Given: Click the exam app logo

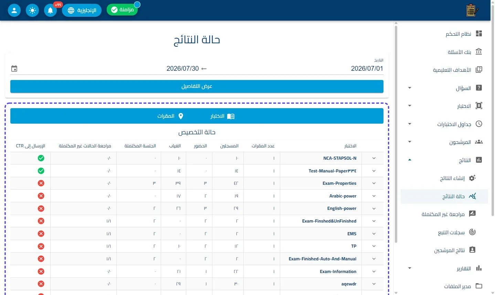Looking at the screenshot, I should point(472,10).
